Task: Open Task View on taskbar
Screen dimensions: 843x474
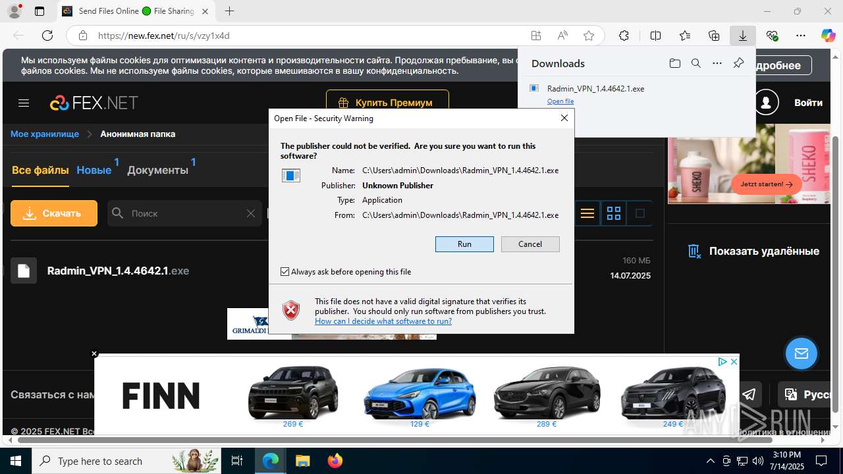Action: pos(237,461)
